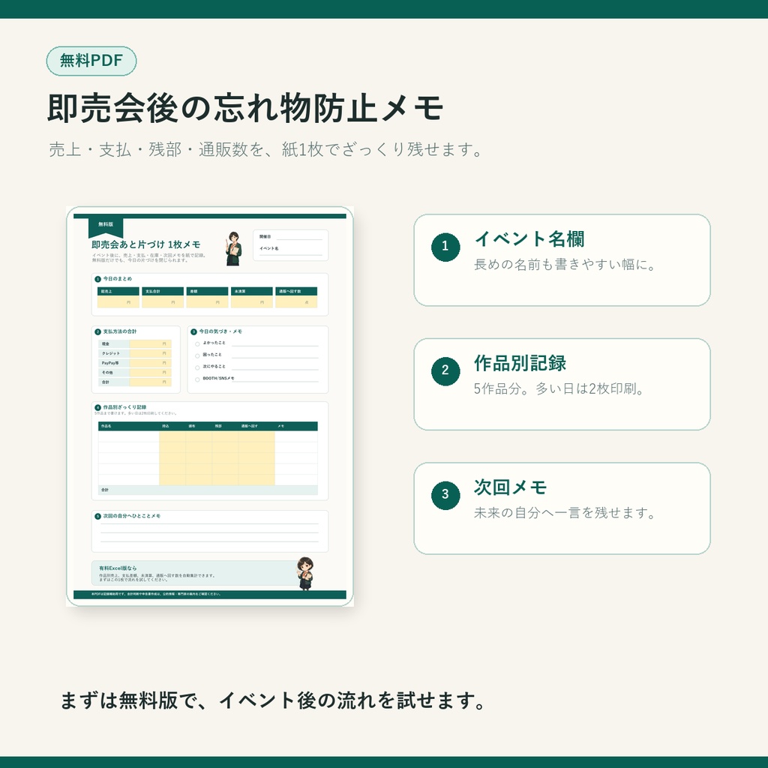Click the イベント名 field in the preview

point(290,249)
